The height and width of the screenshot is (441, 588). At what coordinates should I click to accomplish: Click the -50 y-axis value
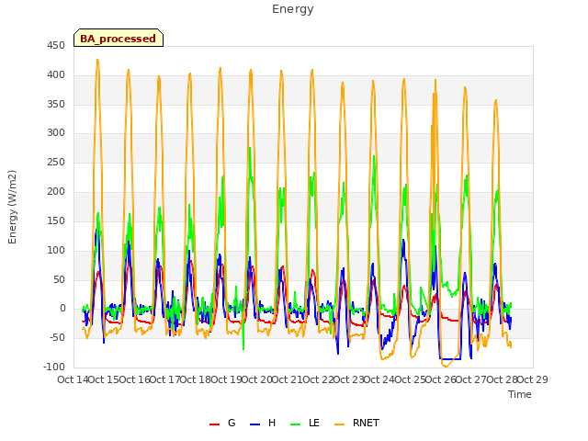pyautogui.click(x=56, y=337)
